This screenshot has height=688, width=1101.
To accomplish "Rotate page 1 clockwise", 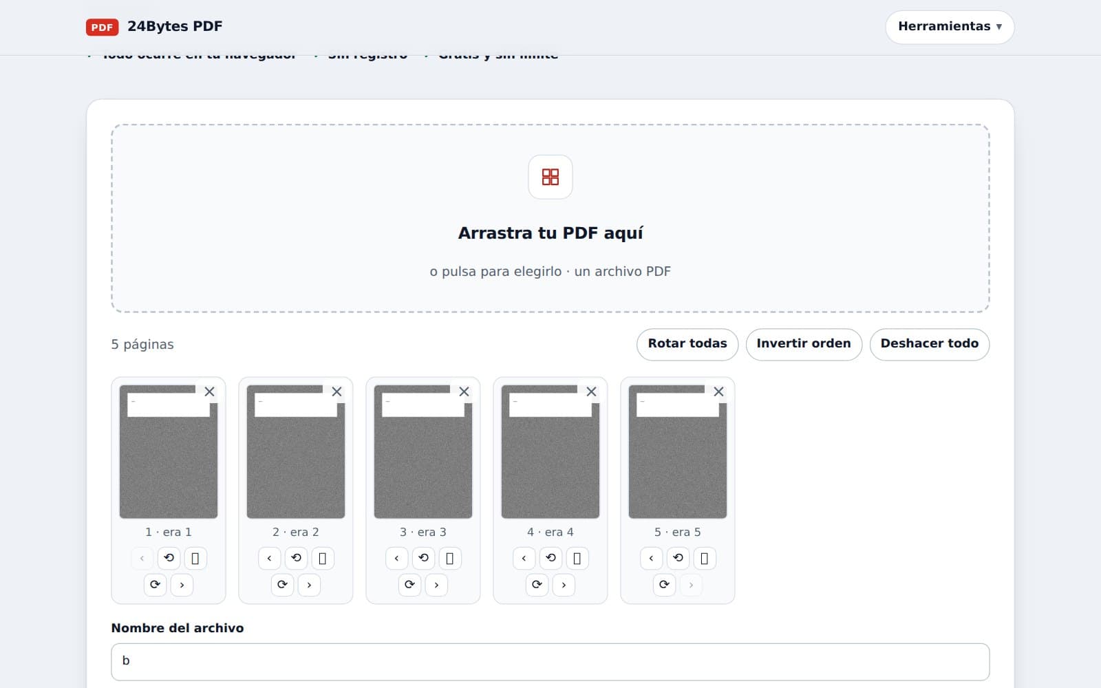I will 155,585.
